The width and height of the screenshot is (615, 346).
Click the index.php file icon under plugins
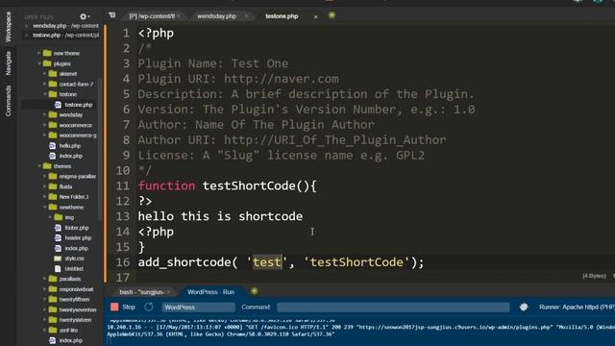[x=53, y=156]
